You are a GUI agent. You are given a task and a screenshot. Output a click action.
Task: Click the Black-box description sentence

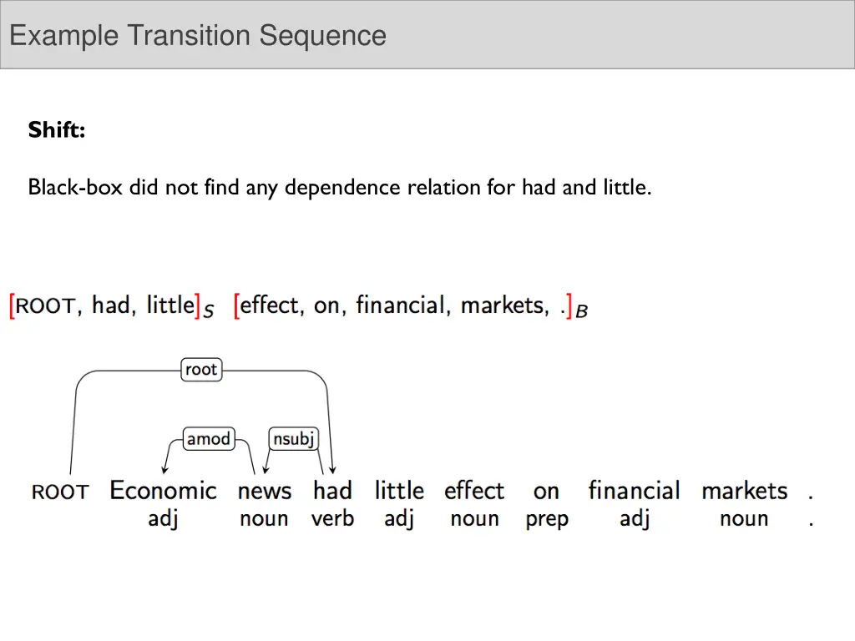[339, 188]
